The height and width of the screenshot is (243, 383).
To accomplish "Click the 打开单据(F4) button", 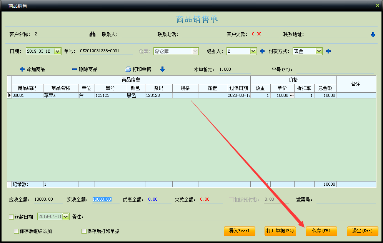I will click(x=280, y=231).
